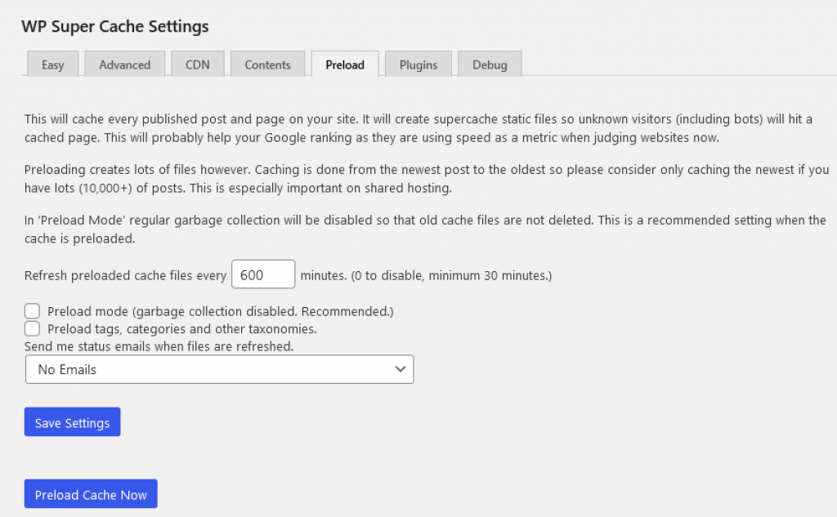Click the 'Send me status emails' label
The width and height of the screenshot is (837, 517).
pos(159,346)
